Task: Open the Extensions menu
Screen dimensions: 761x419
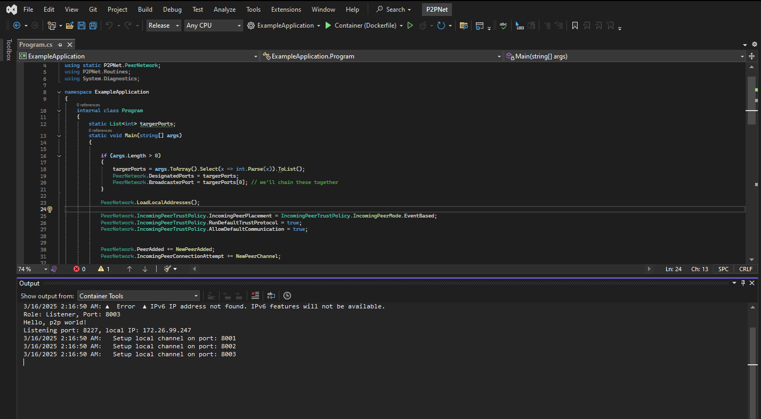Action: coord(286,10)
